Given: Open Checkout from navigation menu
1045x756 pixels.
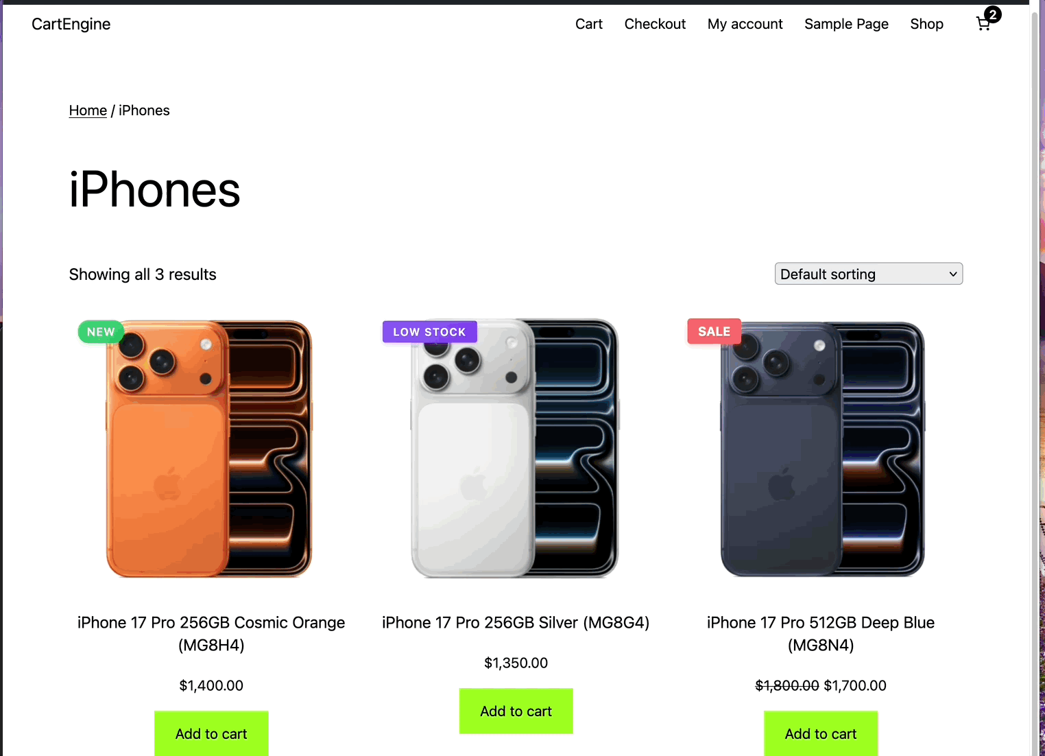Looking at the screenshot, I should [x=655, y=24].
